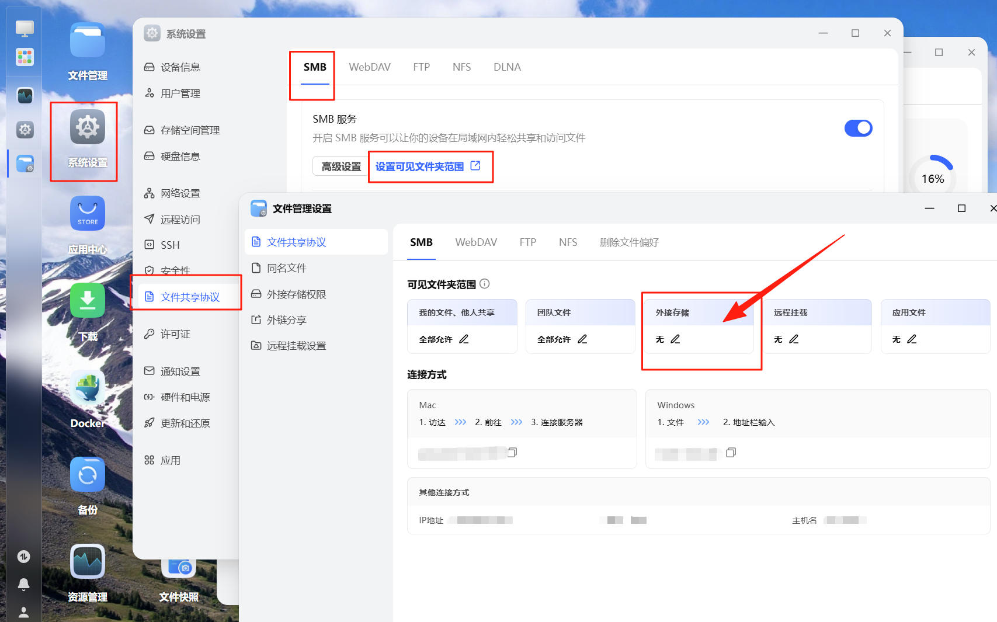This screenshot has height=622, width=997.
Task: Select 文件共享协议 in 文件管理设置 sidebar
Action: 316,242
